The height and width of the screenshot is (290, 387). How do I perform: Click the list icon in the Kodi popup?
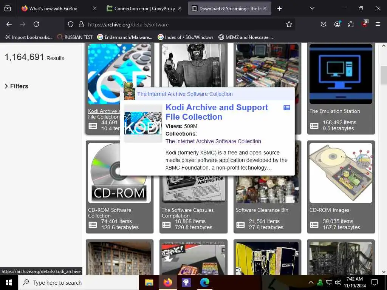coord(287,108)
